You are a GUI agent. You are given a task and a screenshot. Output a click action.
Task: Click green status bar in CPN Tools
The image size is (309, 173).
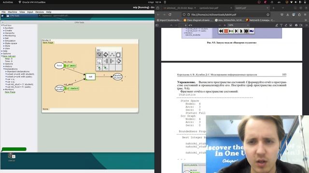[14, 149]
